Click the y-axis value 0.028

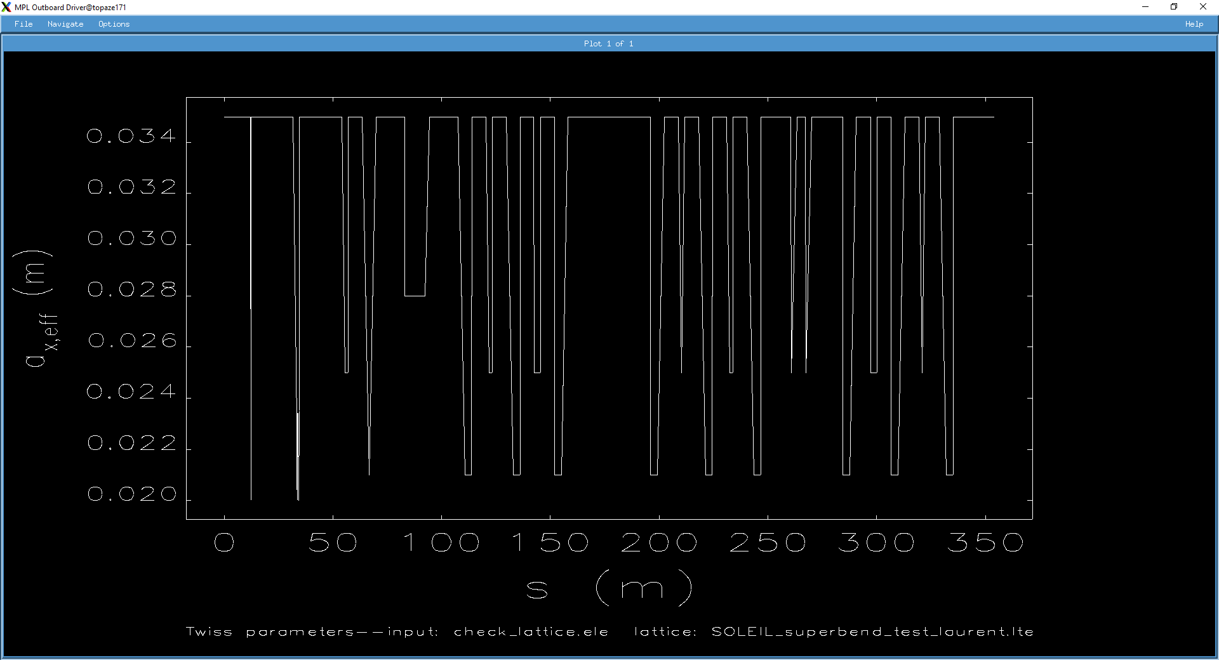click(131, 289)
